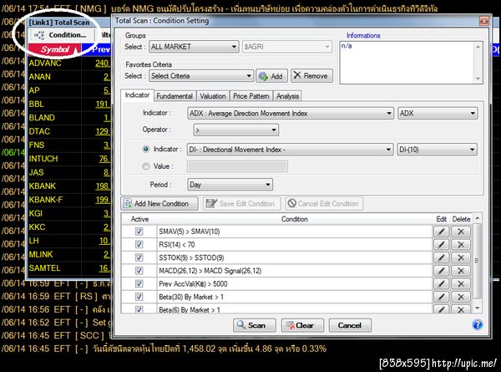Select ADVANC in the Total Scan list
501x372 pixels.
[45, 63]
